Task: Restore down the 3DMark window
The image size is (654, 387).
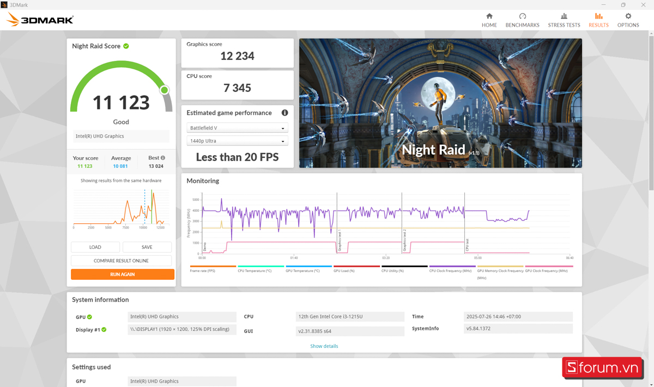Action: (623, 5)
